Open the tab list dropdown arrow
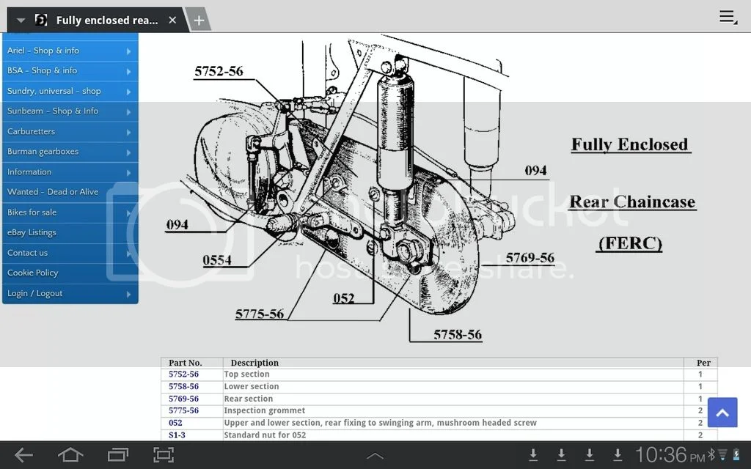The height and width of the screenshot is (469, 751). [21, 21]
